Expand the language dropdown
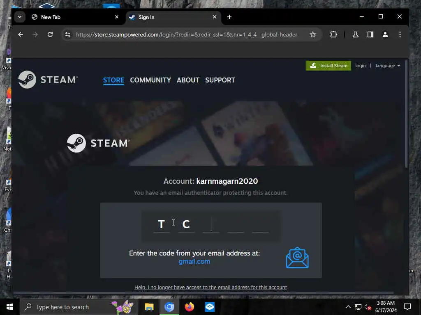The image size is (421, 315). pyautogui.click(x=388, y=66)
